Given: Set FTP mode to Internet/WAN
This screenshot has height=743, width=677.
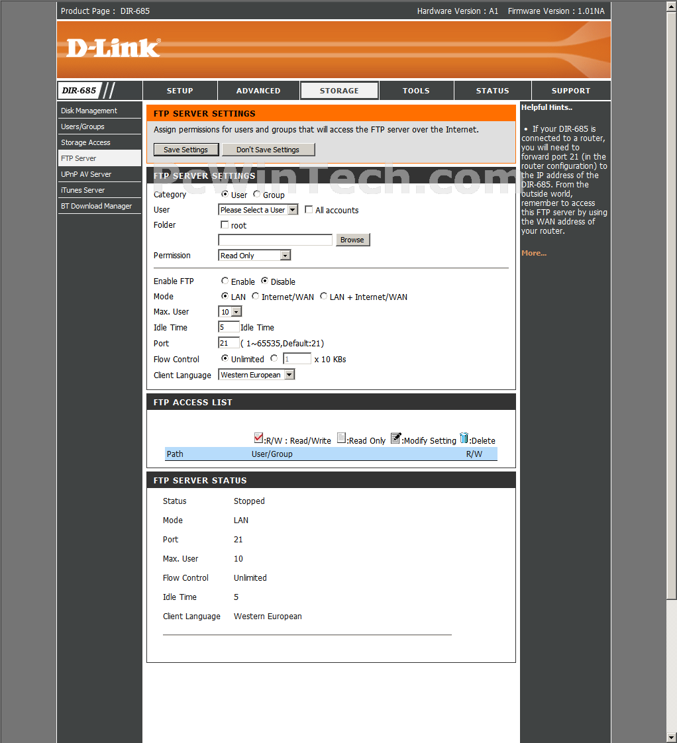Looking at the screenshot, I should (255, 296).
